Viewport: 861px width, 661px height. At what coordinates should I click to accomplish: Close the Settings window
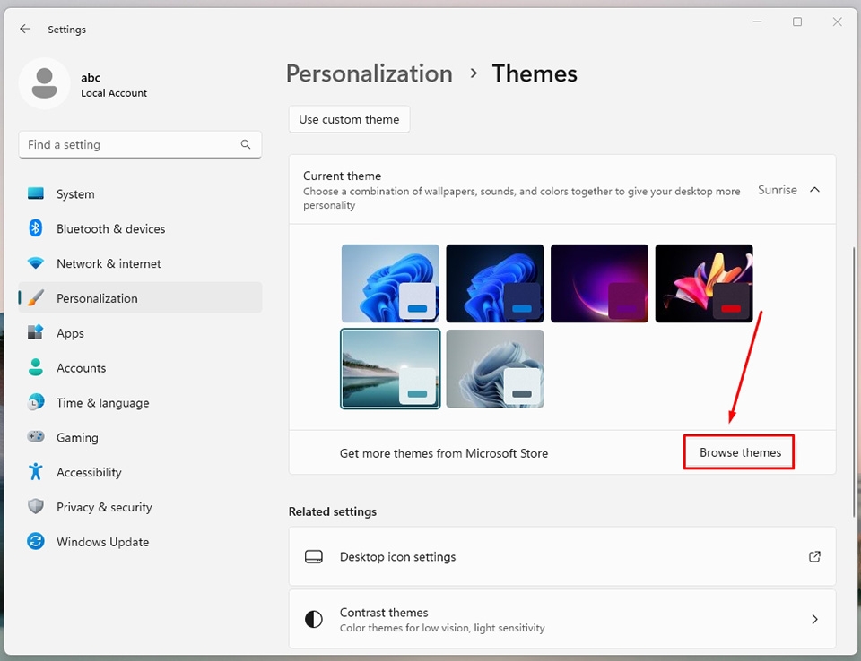837,21
